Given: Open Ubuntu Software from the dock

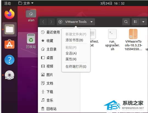Looking at the screenshot, I should [9, 44].
